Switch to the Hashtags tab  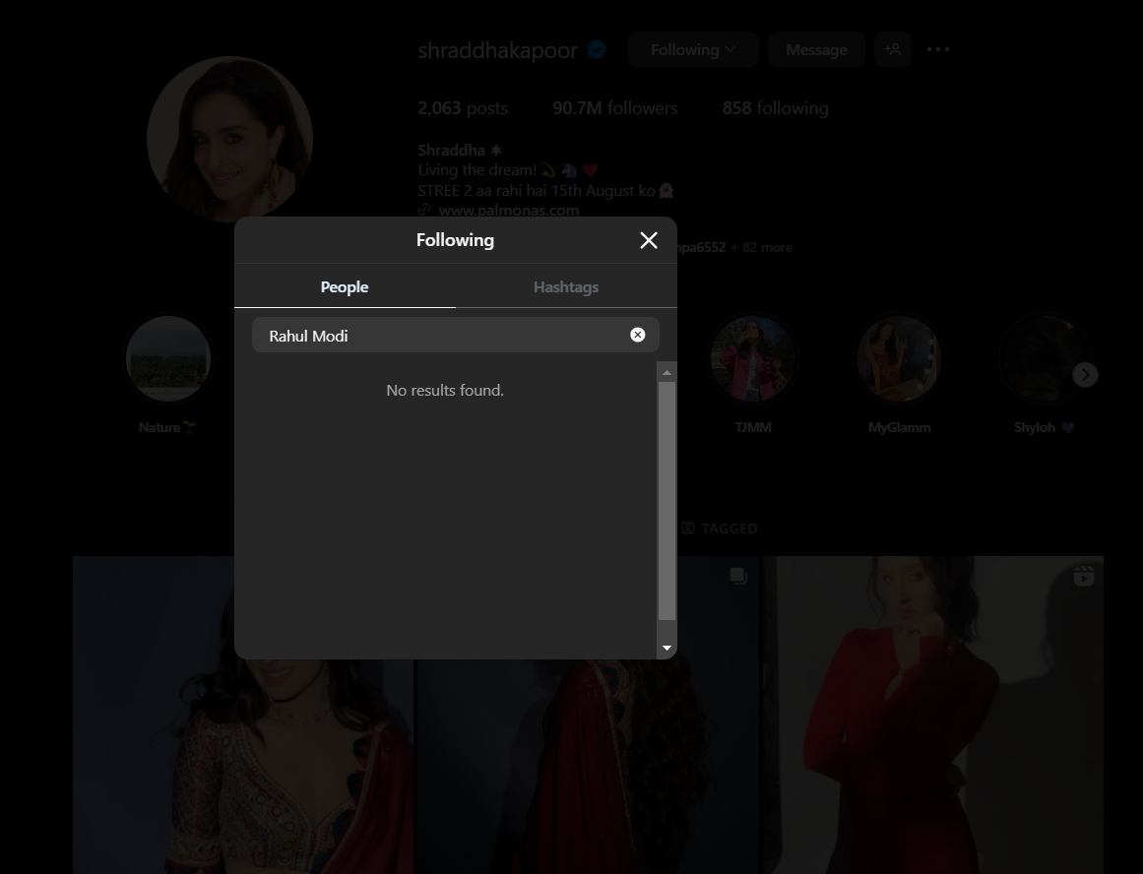(566, 286)
